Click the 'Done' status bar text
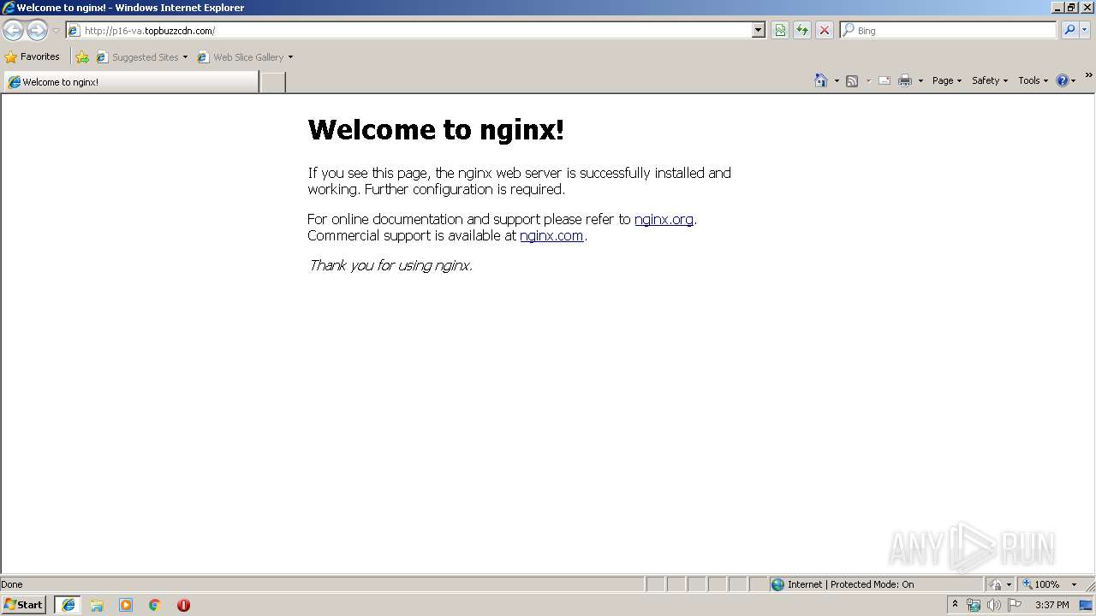1096x616 pixels. (x=12, y=584)
